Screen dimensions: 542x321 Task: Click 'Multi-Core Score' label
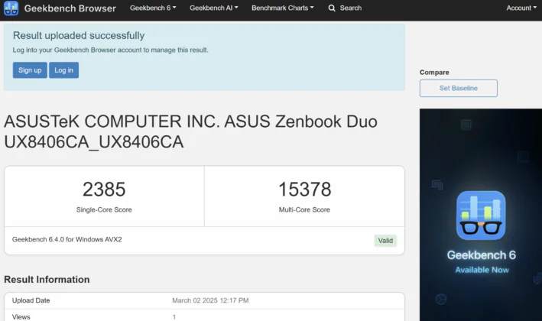pyautogui.click(x=304, y=209)
